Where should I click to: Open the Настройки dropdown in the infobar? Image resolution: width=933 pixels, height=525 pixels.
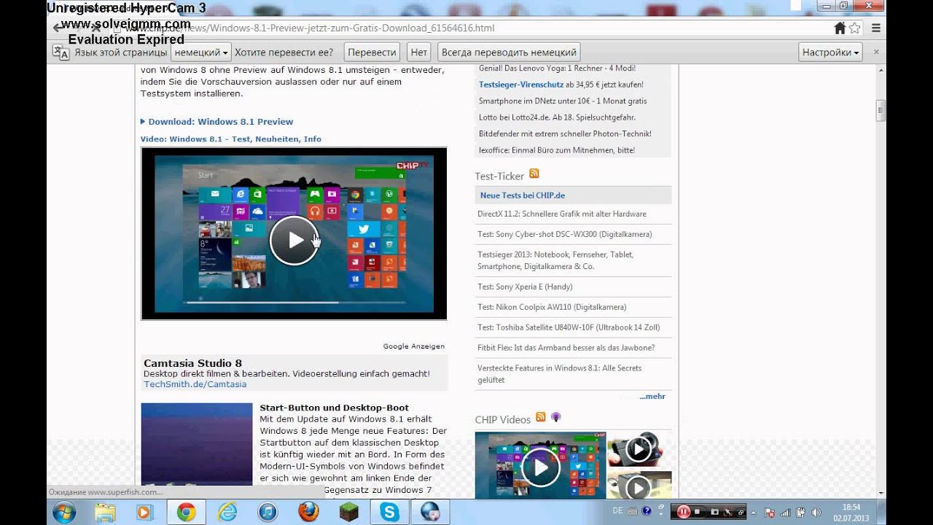(x=831, y=52)
